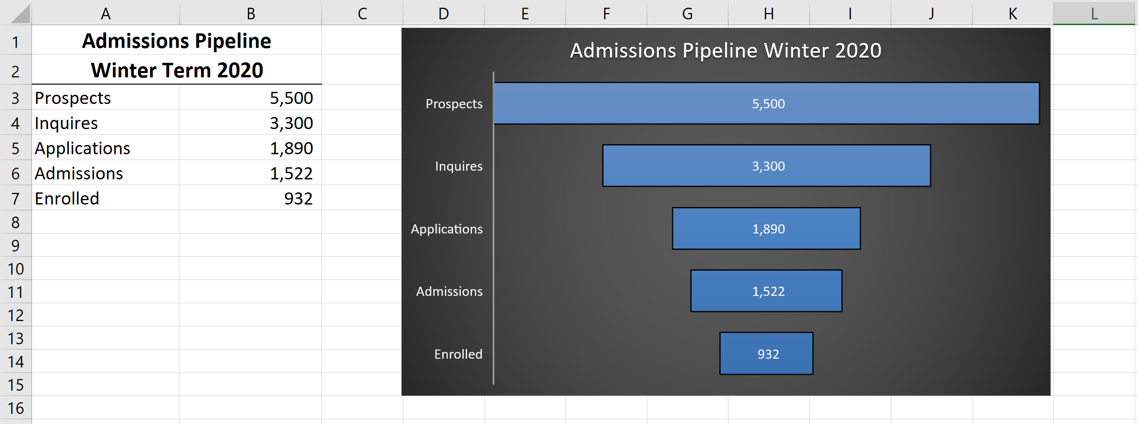Select row 15 header

coord(15,385)
